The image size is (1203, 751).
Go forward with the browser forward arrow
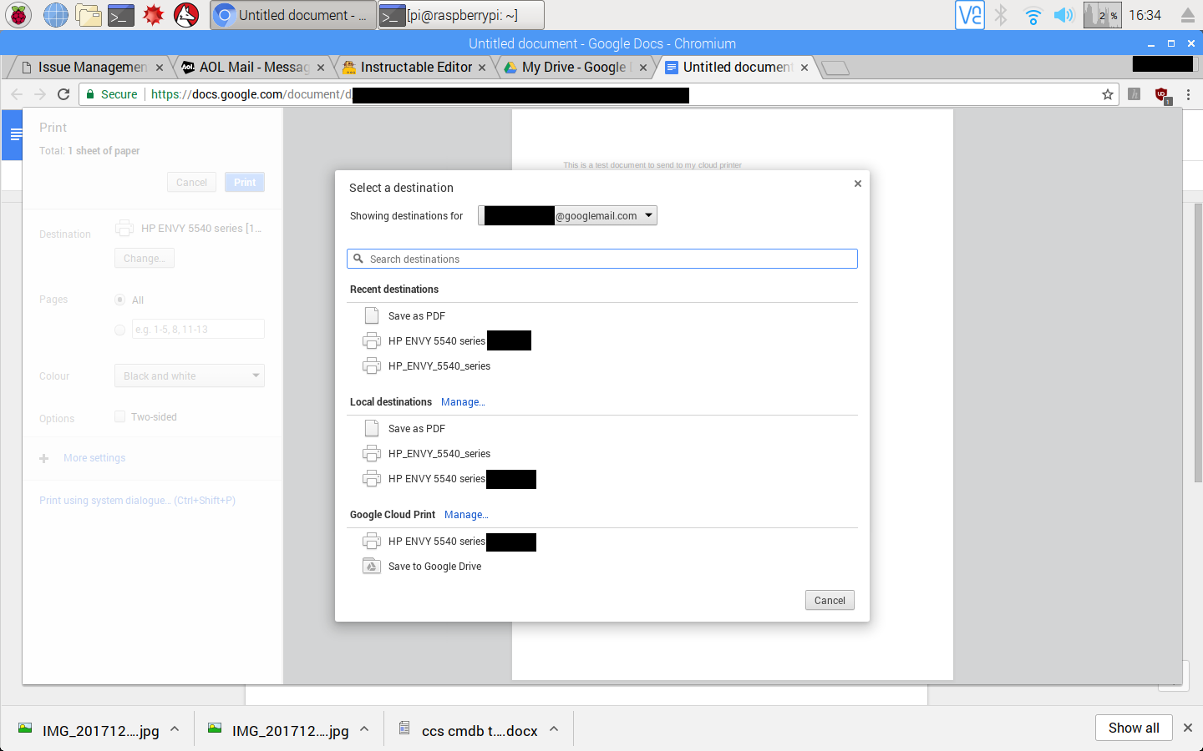(40, 94)
